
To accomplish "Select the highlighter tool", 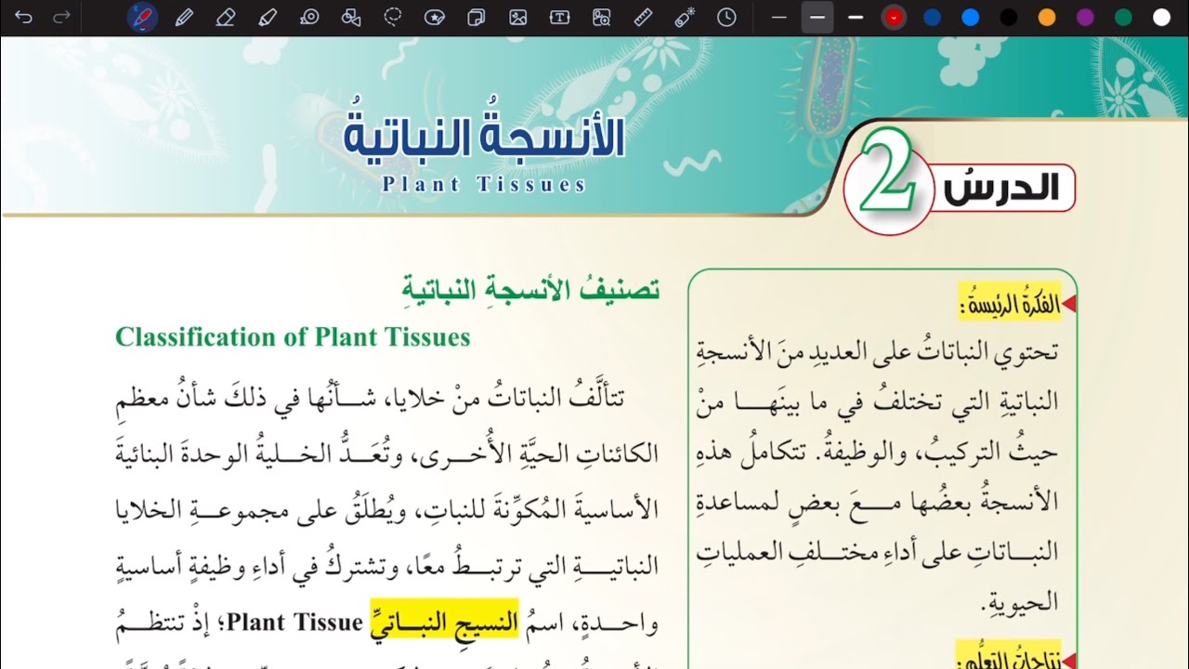I will coord(268,17).
